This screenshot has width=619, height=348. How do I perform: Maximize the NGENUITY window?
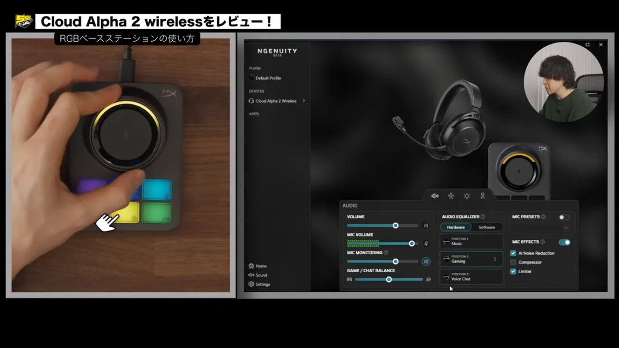pyautogui.click(x=588, y=45)
